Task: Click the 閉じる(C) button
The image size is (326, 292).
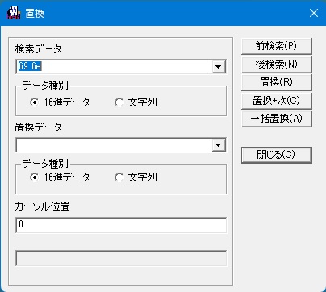Action: (x=277, y=155)
